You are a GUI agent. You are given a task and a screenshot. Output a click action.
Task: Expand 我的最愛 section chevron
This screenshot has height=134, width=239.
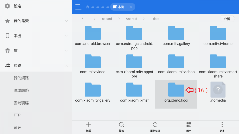(x=66, y=21)
